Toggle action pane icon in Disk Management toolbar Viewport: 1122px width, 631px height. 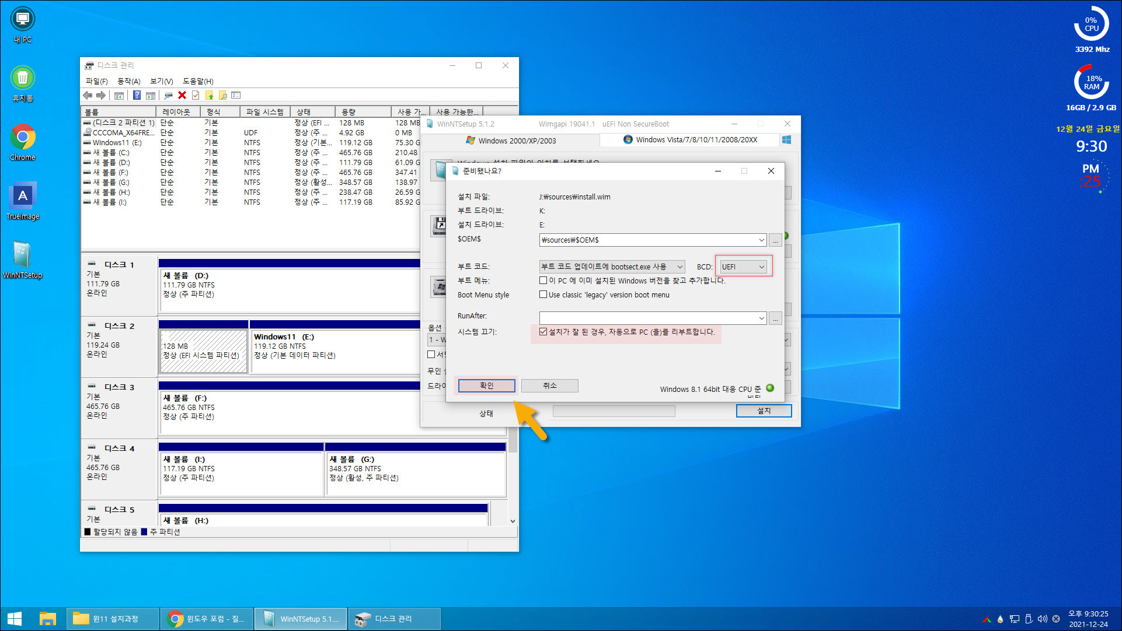[151, 95]
